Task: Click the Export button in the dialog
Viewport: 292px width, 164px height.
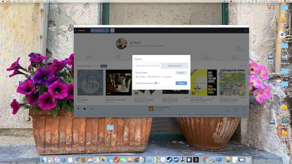Action: tap(181, 83)
